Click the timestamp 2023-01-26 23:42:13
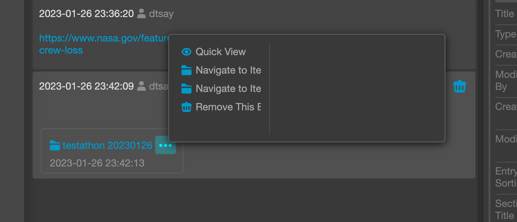The height and width of the screenshot is (222, 517). click(x=97, y=163)
